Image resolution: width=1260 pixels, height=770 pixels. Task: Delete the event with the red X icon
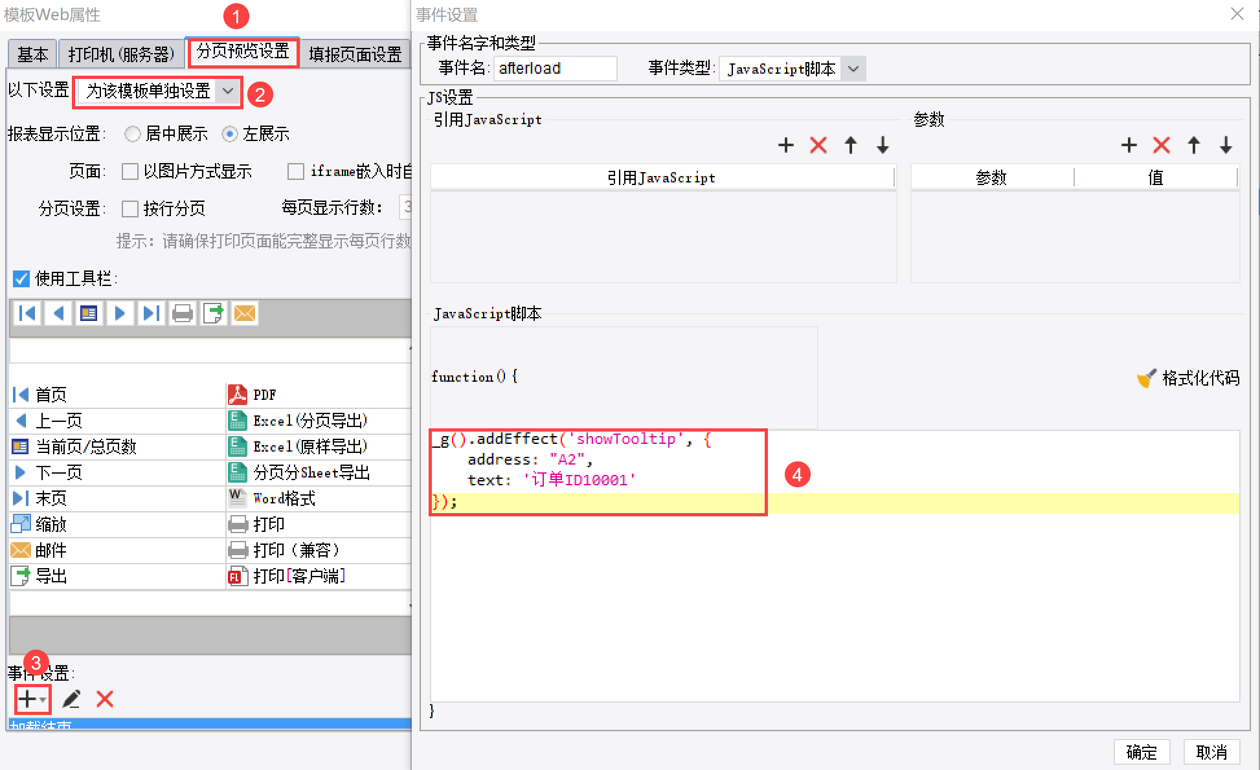pos(105,699)
